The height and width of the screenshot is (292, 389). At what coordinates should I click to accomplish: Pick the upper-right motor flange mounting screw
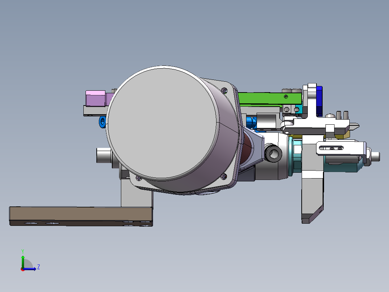224,91
